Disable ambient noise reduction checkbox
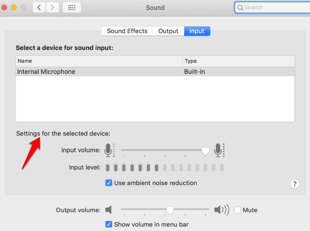The width and height of the screenshot is (310, 231). (x=109, y=183)
